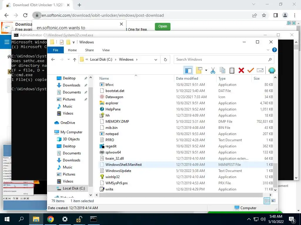This screenshot has height=225, width=301.
Task: Click the orange Properties checkmark icon
Action: tap(250, 70)
